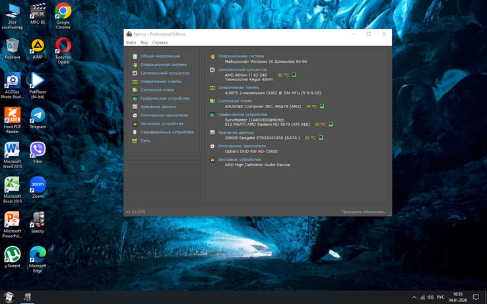The image size is (487, 304).
Task: Select Оптические накопители in sidebar
Action: pyautogui.click(x=164, y=115)
